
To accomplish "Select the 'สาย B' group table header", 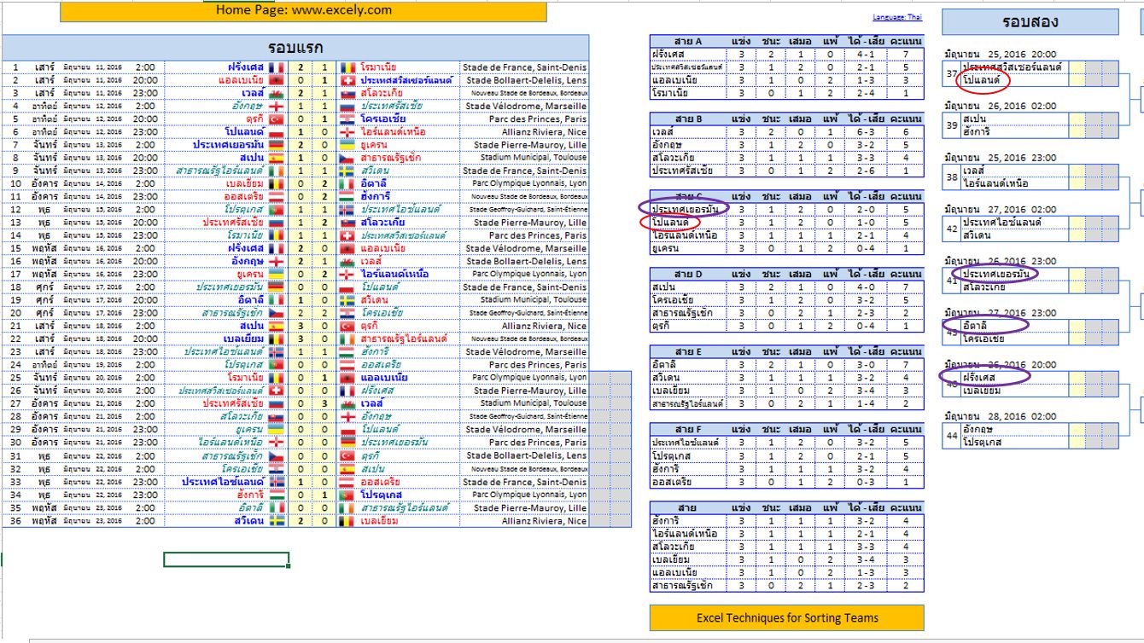I will (688, 119).
